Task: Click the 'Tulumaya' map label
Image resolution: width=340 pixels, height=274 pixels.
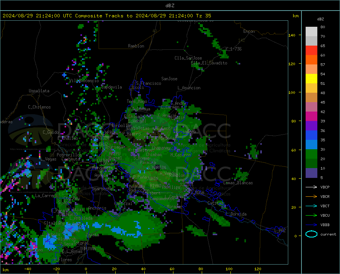Action: (x=141, y=109)
